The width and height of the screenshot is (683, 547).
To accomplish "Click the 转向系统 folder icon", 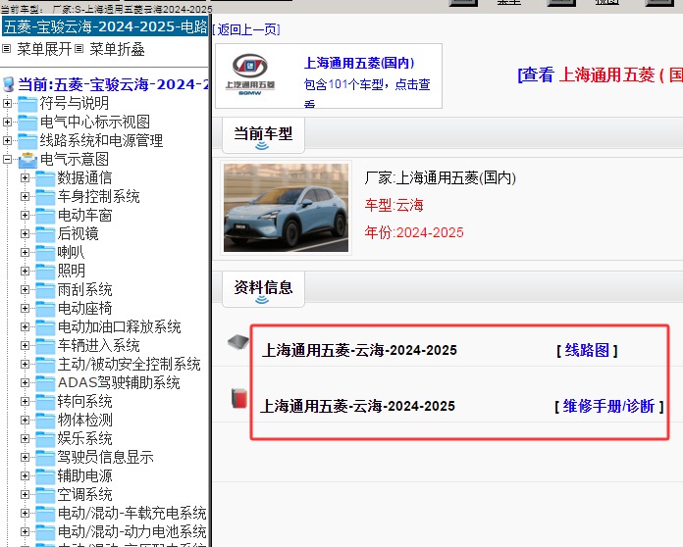I will coord(45,402).
